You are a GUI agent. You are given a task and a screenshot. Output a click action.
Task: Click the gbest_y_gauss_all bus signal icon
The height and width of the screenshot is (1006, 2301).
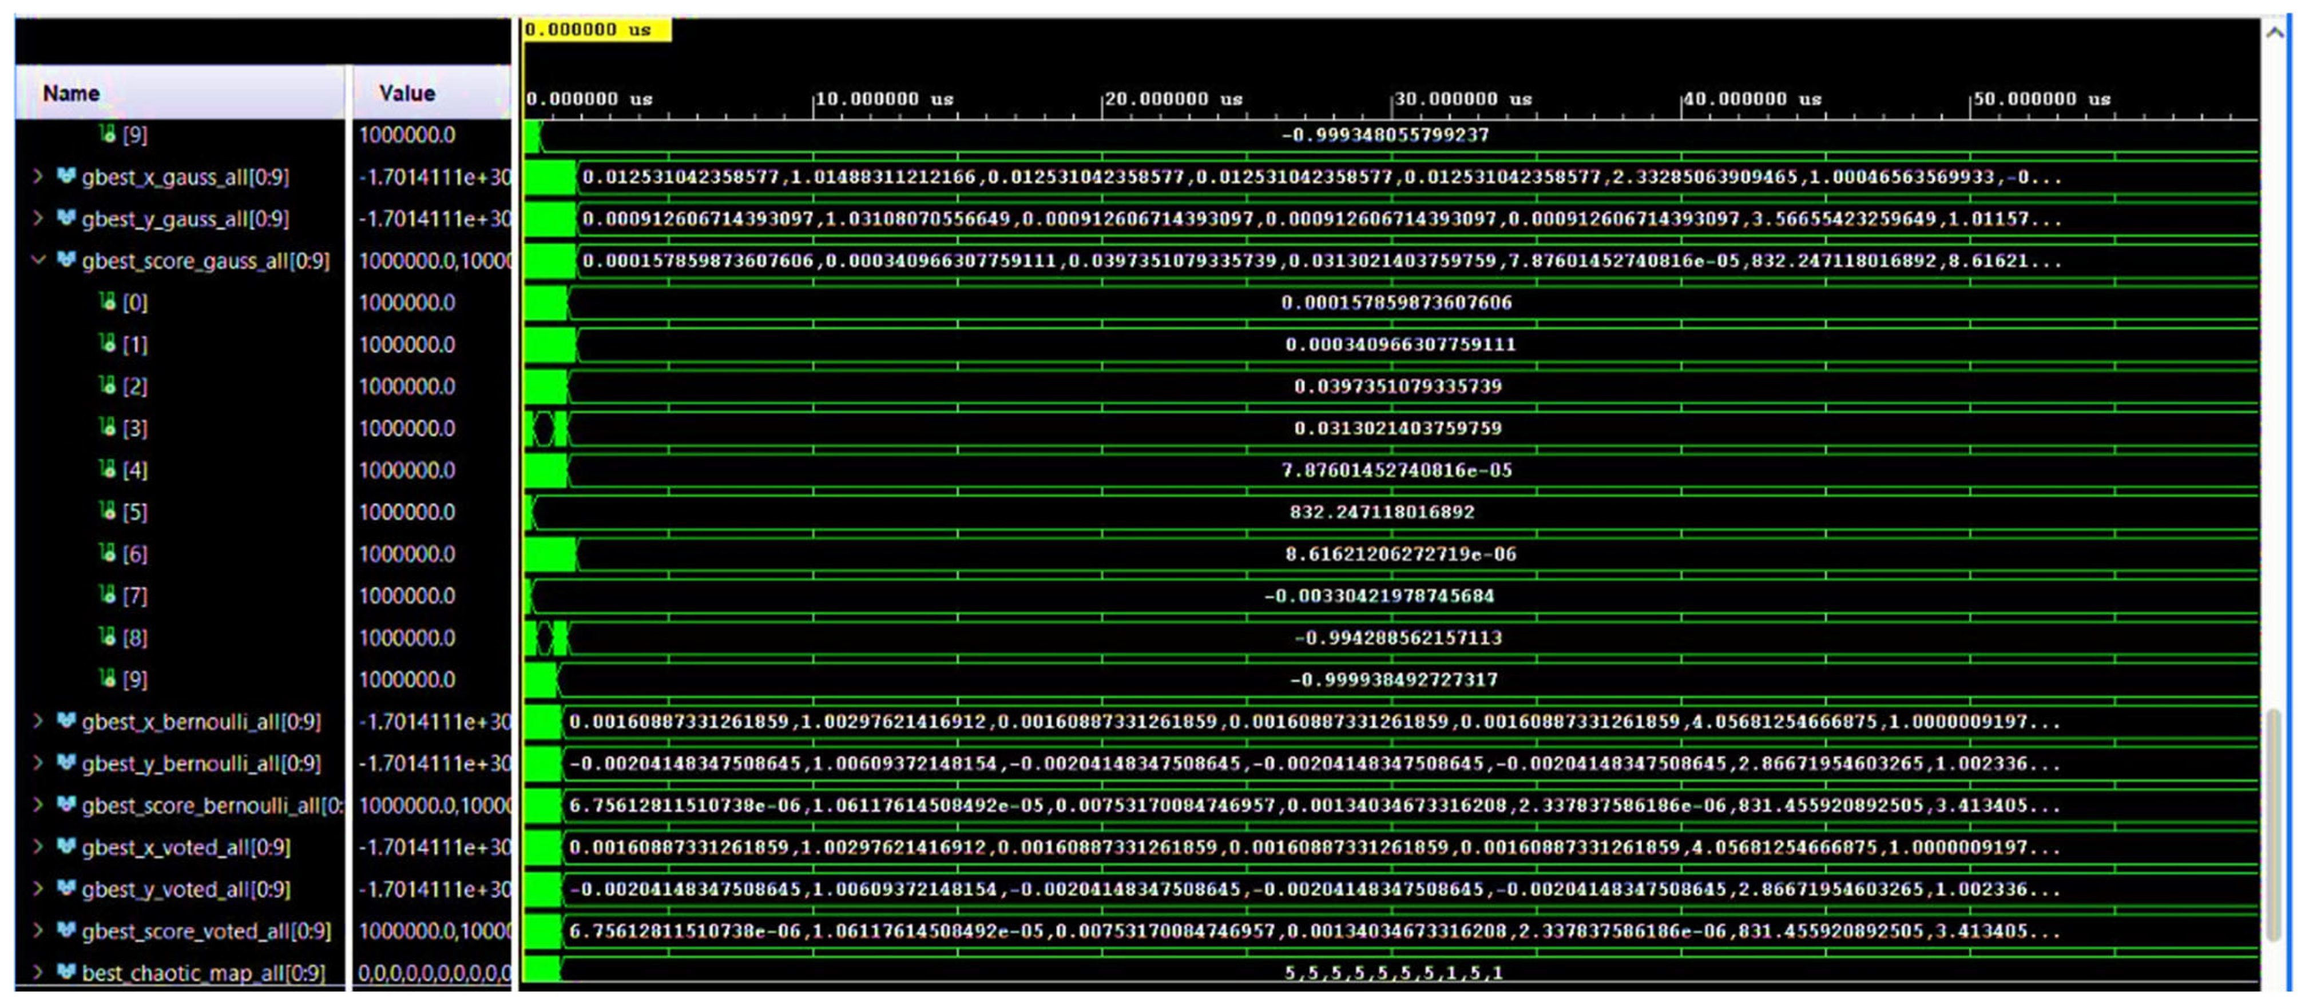[x=66, y=218]
